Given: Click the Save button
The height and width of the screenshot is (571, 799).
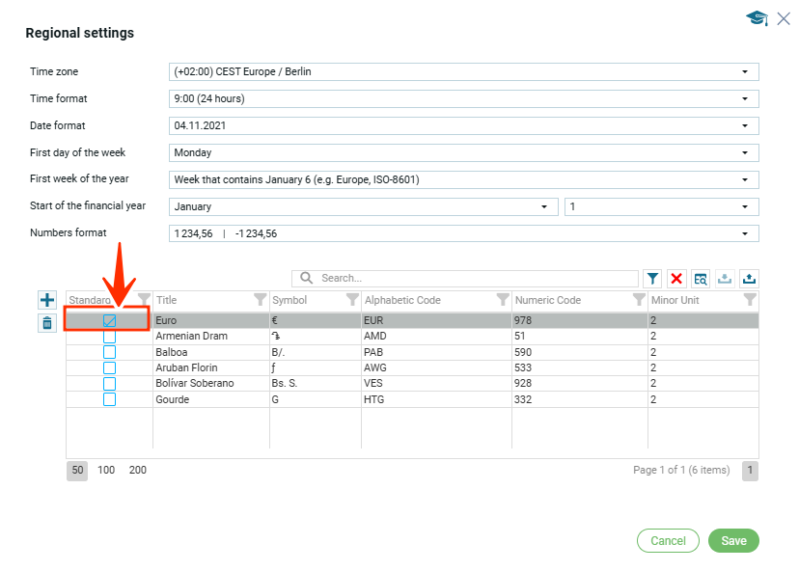Looking at the screenshot, I should point(733,541).
